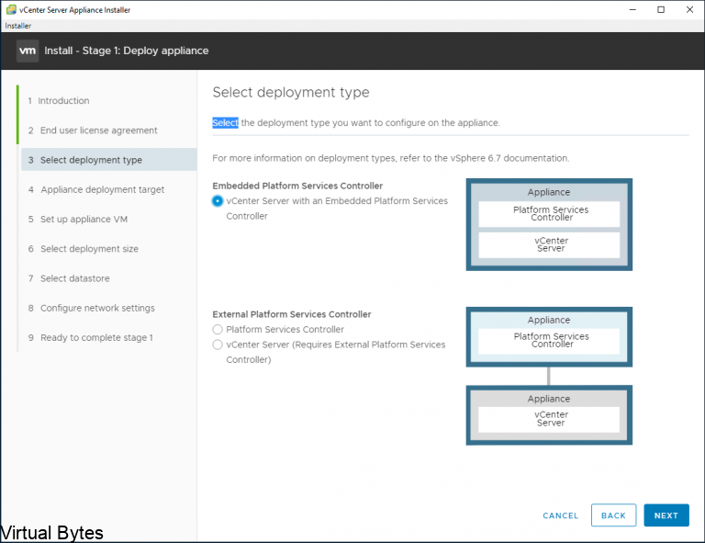Click the External Platform Services Controller heading

292,314
